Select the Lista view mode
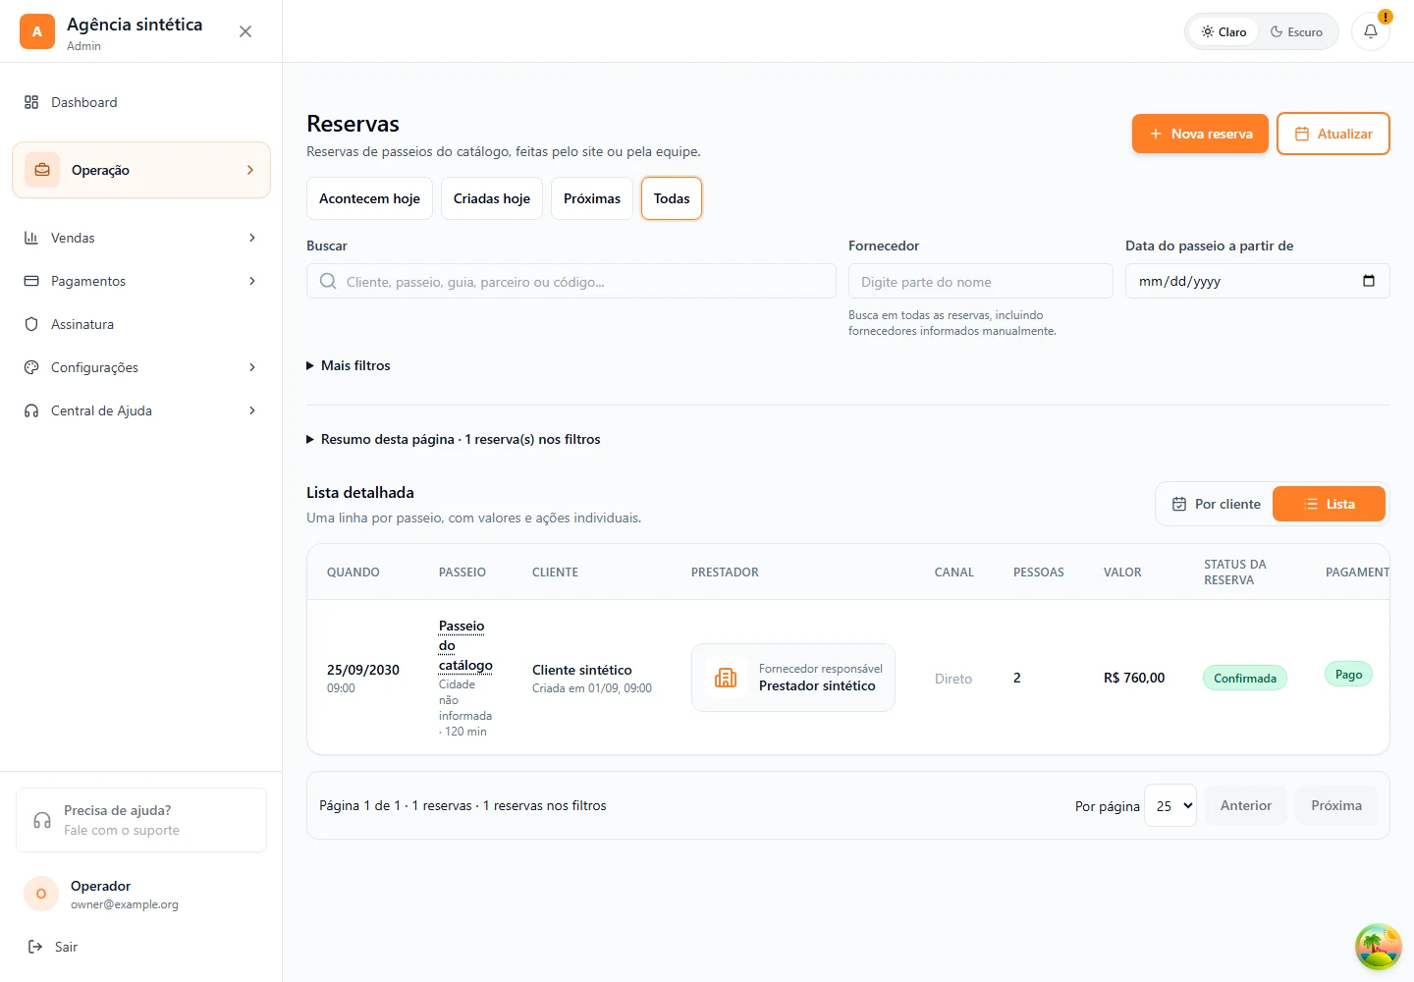 coord(1330,504)
